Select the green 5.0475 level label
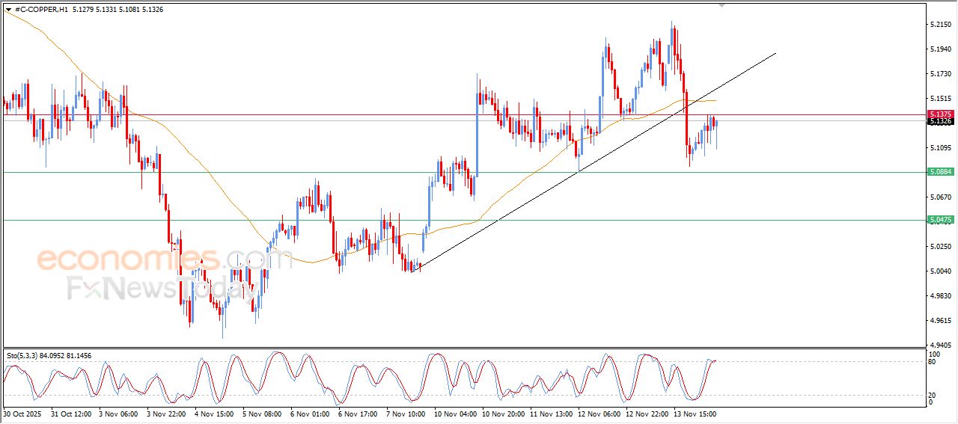 pyautogui.click(x=940, y=220)
